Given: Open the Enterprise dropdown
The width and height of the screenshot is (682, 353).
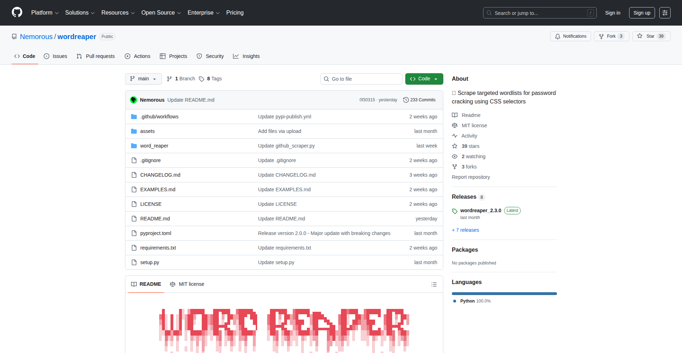Looking at the screenshot, I should point(204,13).
